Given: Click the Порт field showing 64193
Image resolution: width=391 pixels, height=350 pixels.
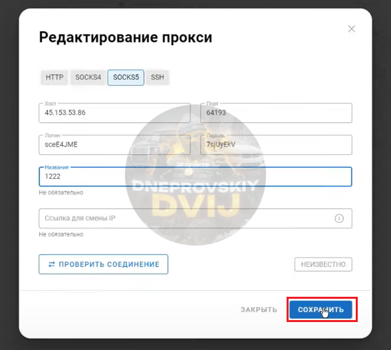Looking at the screenshot, I should (x=277, y=113).
